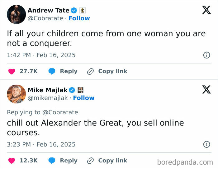
Task: Click the chain link icon on second tweet
Action: click(x=90, y=161)
